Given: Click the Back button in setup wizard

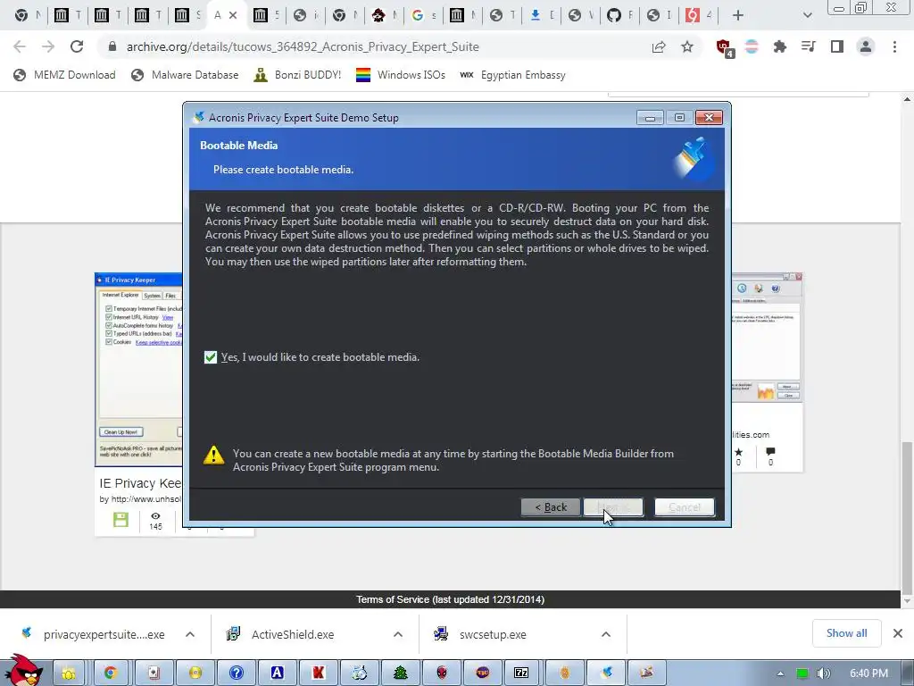Looking at the screenshot, I should (551, 507).
